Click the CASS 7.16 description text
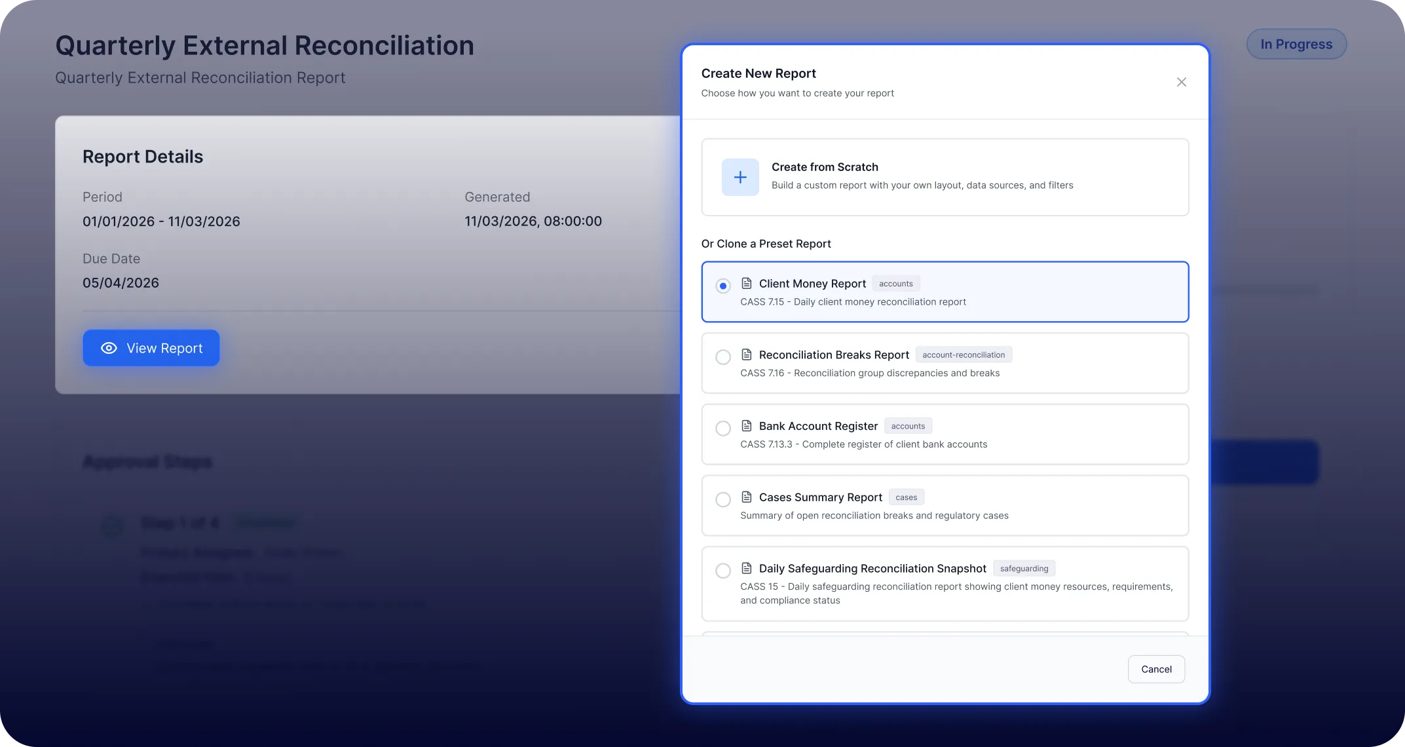This screenshot has height=747, width=1405. [870, 373]
